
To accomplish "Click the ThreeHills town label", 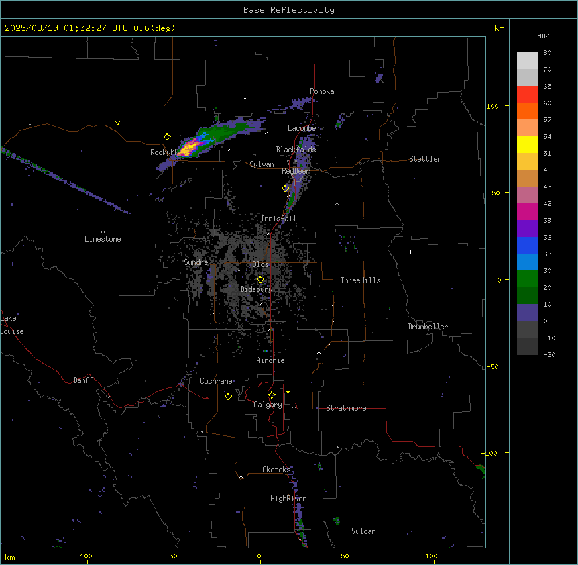I will [x=360, y=280].
